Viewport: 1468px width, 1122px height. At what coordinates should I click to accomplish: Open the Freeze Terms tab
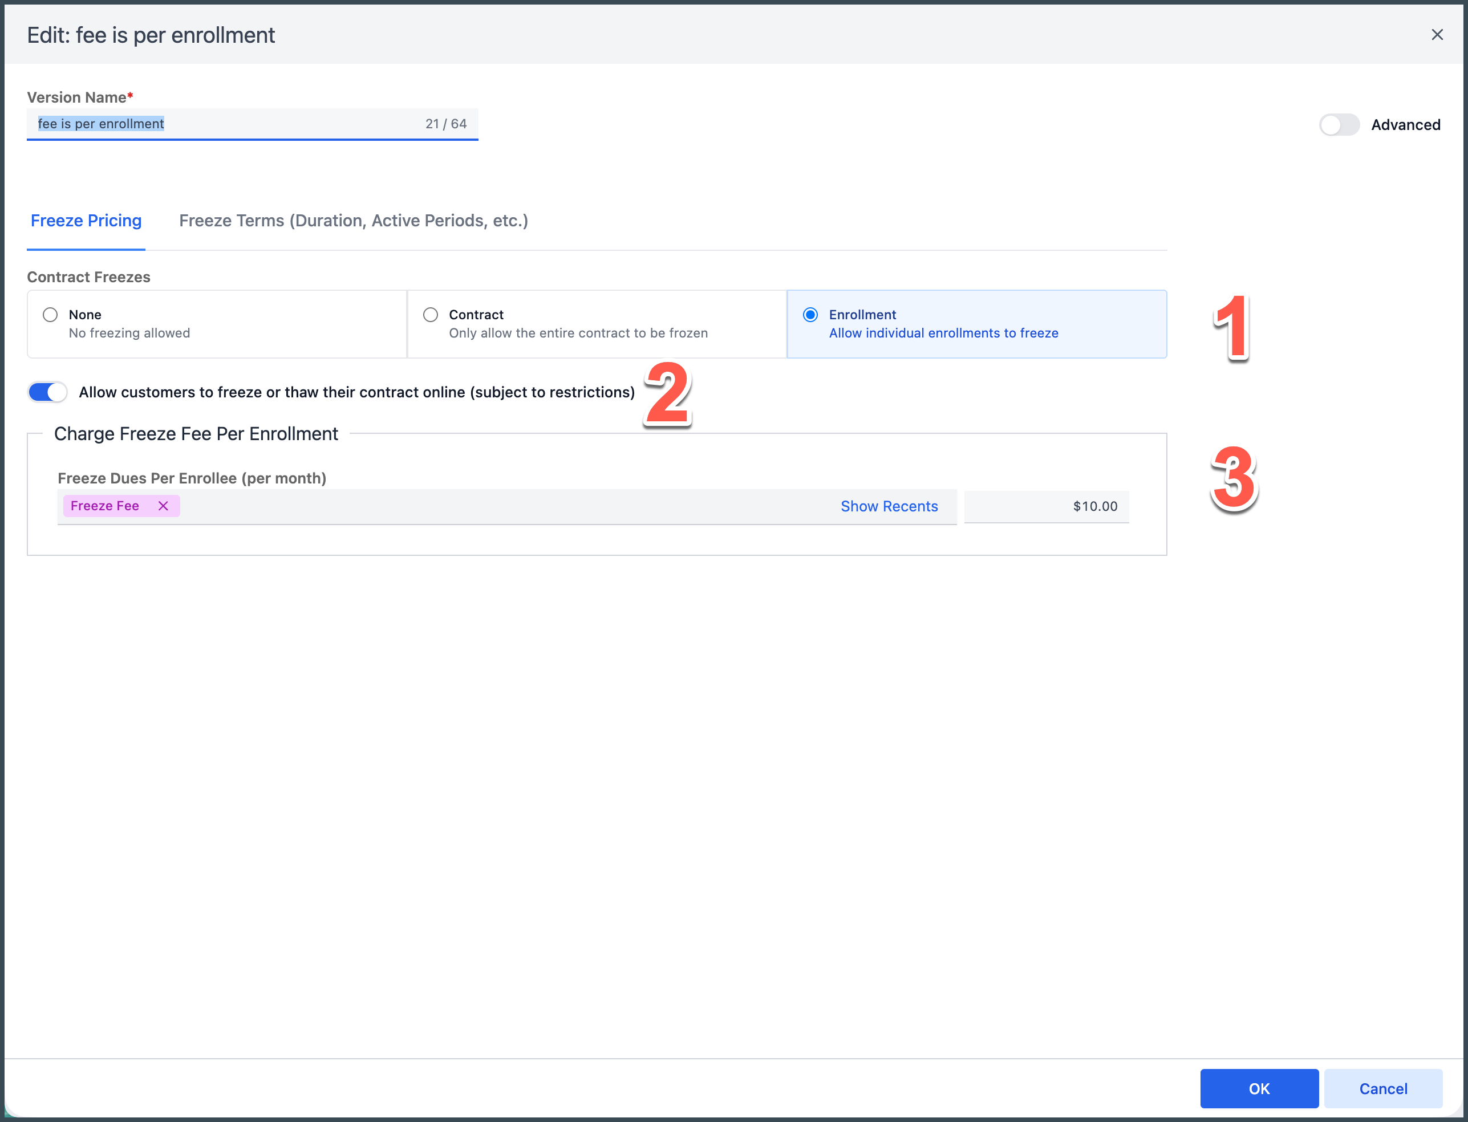tap(354, 221)
